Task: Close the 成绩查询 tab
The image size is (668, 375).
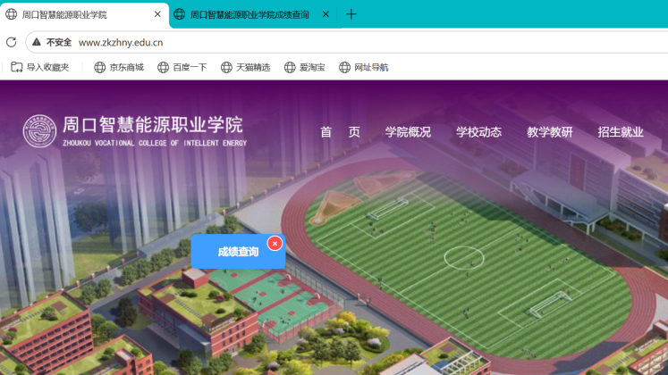Action: click(x=326, y=14)
